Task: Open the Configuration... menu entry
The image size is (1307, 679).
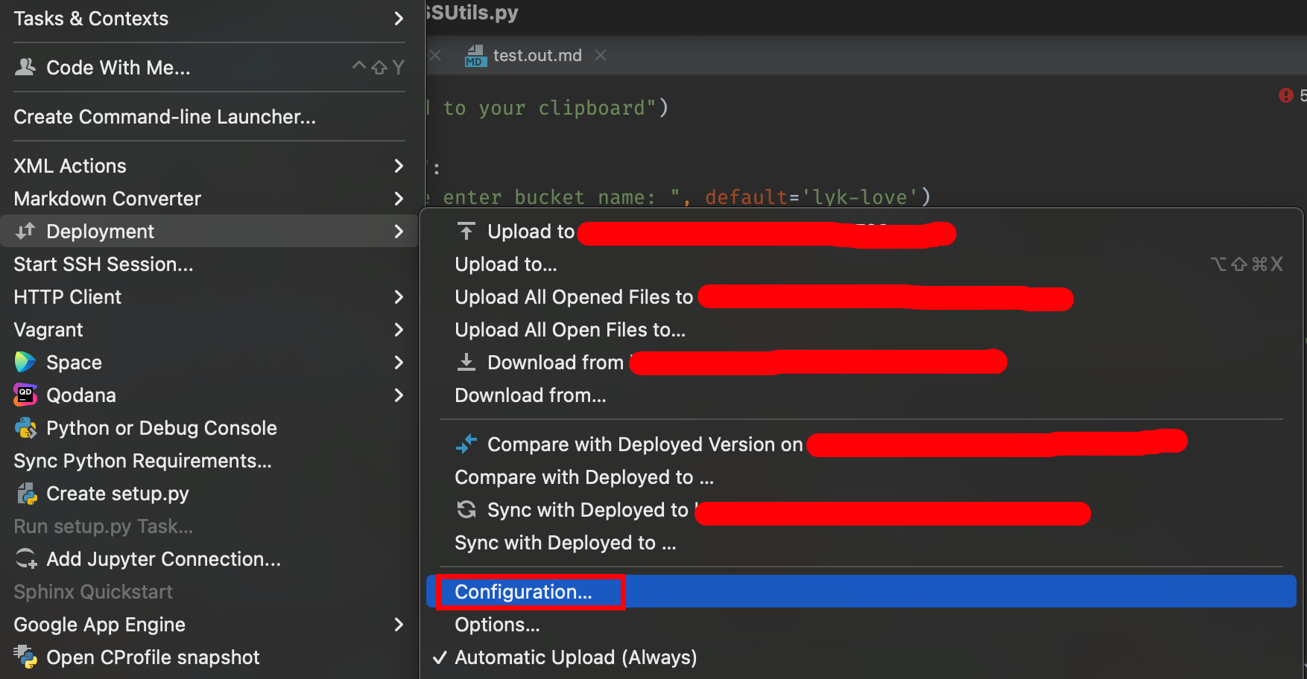Action: [x=523, y=592]
